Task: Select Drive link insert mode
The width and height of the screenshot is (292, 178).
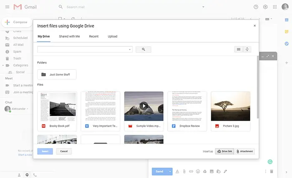Action: point(224,151)
